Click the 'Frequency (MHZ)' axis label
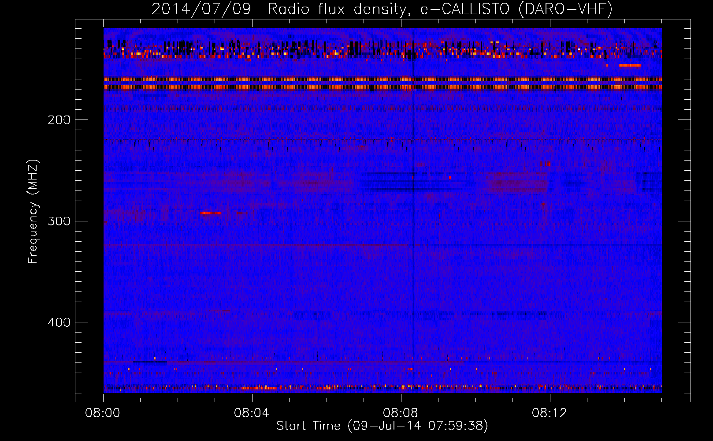Image resolution: width=713 pixels, height=441 pixels. (x=33, y=212)
